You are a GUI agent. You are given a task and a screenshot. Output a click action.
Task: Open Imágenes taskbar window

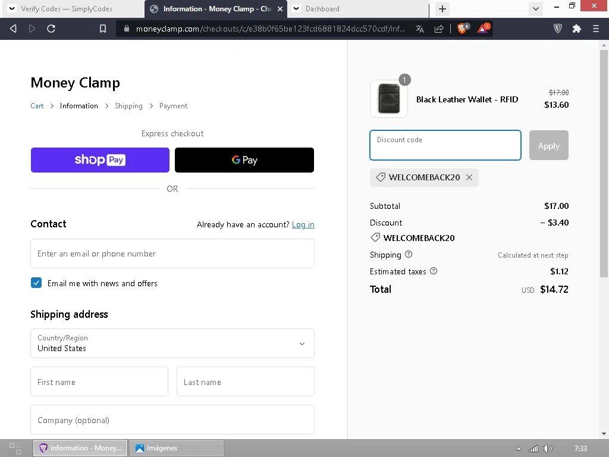tap(176, 448)
